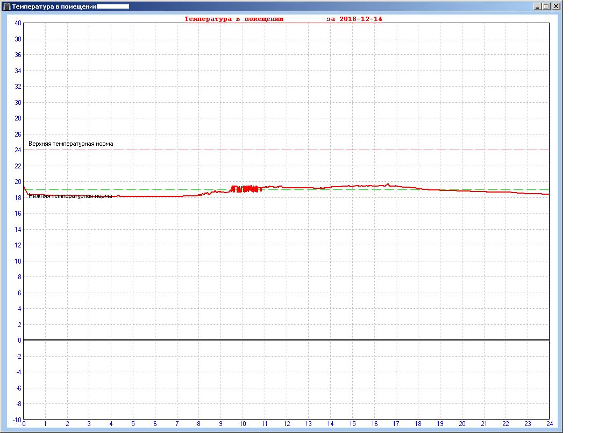The width and height of the screenshot is (605, 433).
Task: Click hour 3 on the time axis
Action: [x=89, y=424]
